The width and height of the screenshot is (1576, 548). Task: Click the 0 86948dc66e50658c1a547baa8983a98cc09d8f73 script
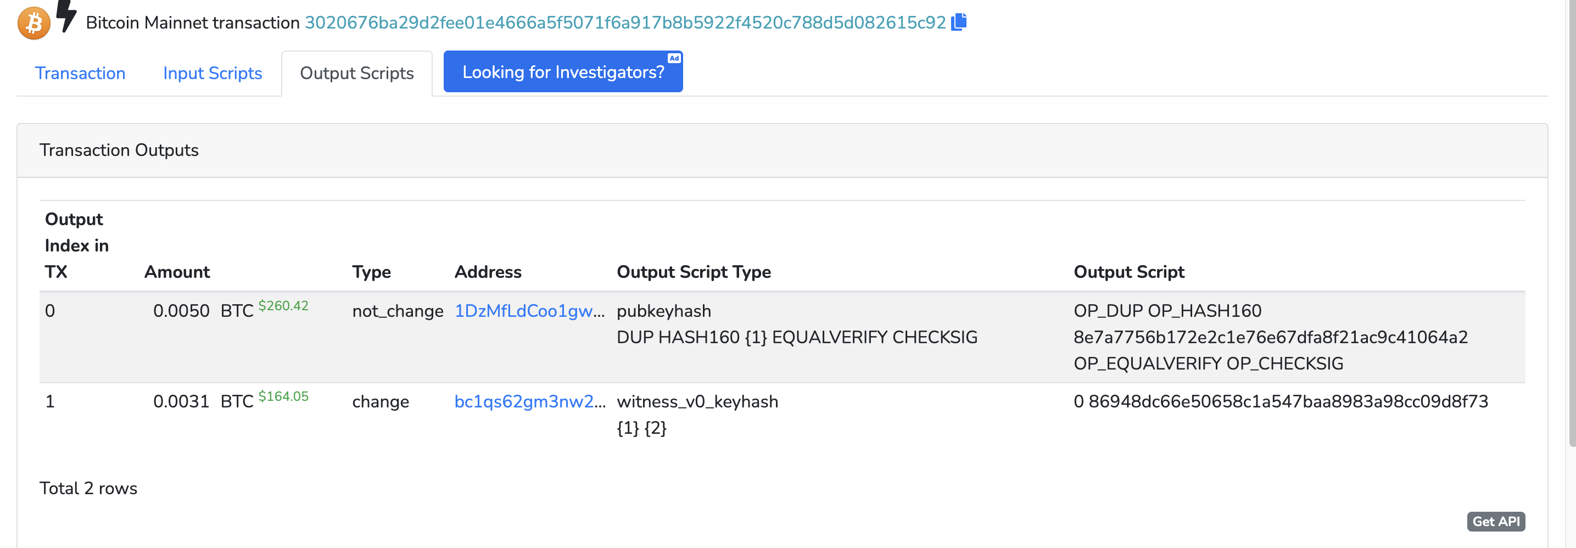click(1281, 401)
